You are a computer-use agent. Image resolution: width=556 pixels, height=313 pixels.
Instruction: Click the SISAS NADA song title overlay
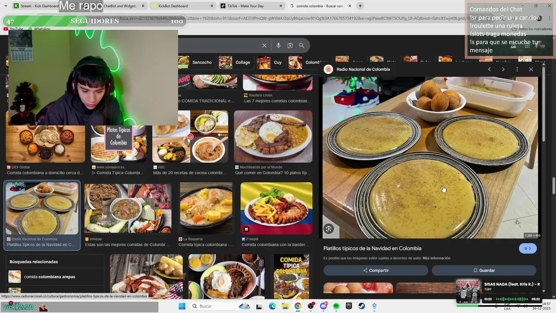[512, 284]
